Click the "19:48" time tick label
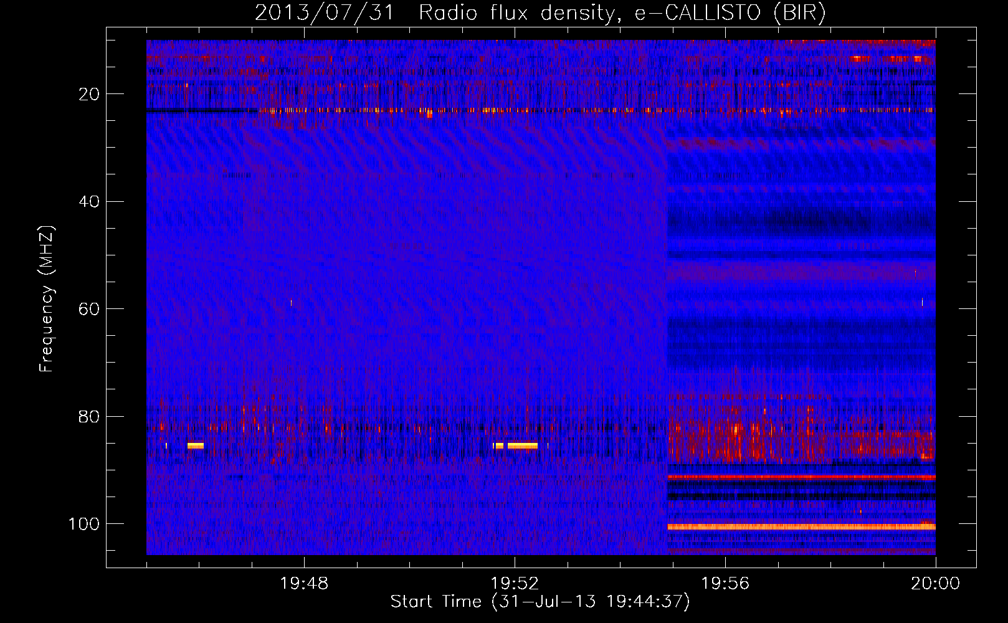The width and height of the screenshot is (1008, 623). [x=304, y=584]
